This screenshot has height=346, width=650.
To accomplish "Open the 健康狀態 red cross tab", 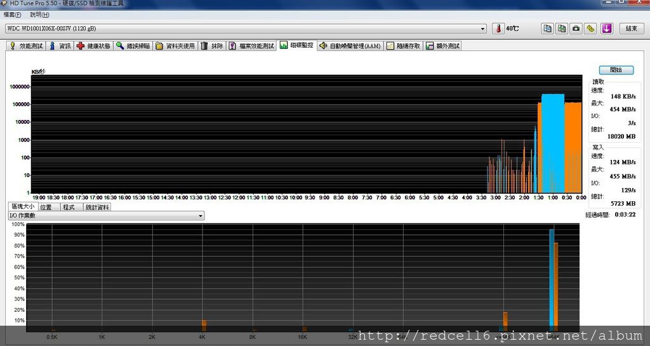I will pyautogui.click(x=93, y=46).
